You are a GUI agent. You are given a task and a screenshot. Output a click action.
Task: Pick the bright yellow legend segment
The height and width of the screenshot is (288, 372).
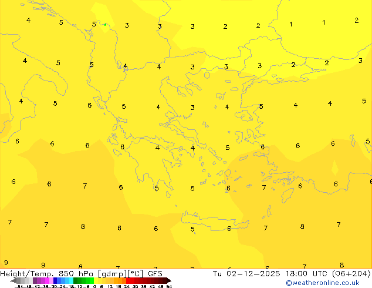(96, 280)
